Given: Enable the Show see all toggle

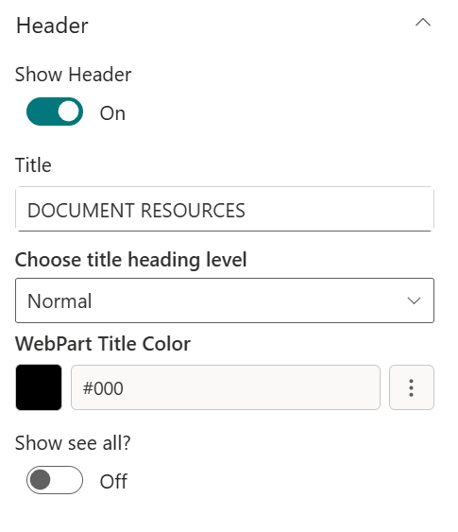Looking at the screenshot, I should click(x=55, y=480).
